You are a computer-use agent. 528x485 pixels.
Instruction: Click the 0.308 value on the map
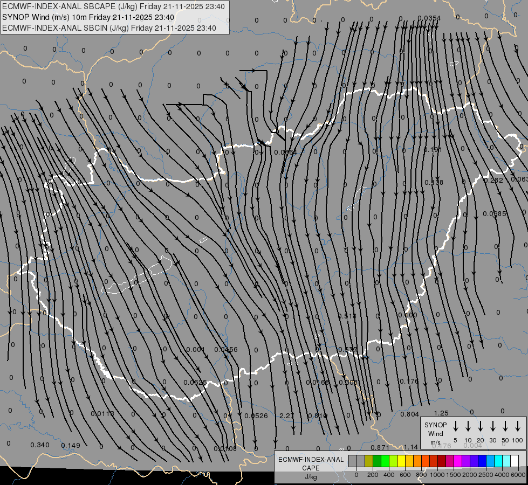tap(348, 383)
